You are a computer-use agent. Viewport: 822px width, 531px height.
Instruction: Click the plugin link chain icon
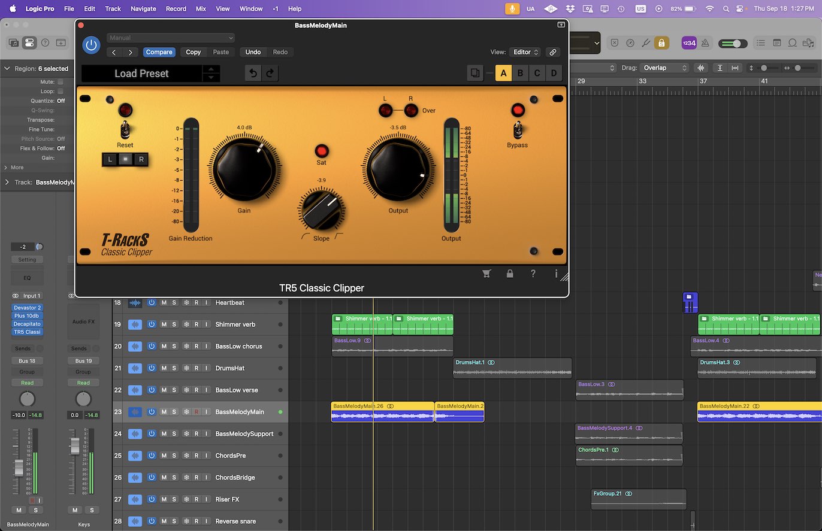pos(552,52)
